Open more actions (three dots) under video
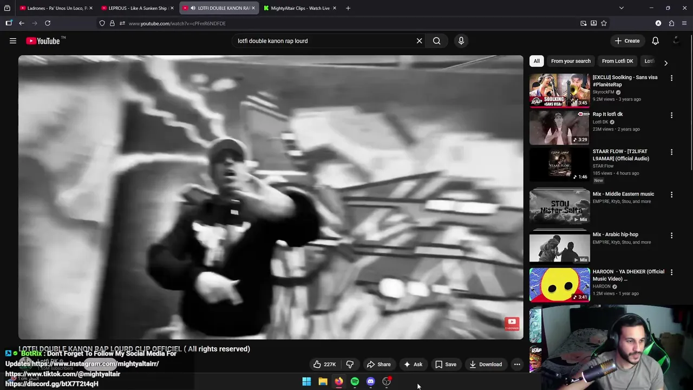Image resolution: width=693 pixels, height=390 pixels. pyautogui.click(x=517, y=365)
